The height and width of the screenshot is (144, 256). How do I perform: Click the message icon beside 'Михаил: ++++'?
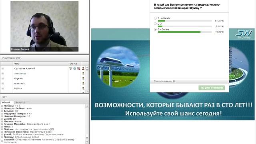2,122
